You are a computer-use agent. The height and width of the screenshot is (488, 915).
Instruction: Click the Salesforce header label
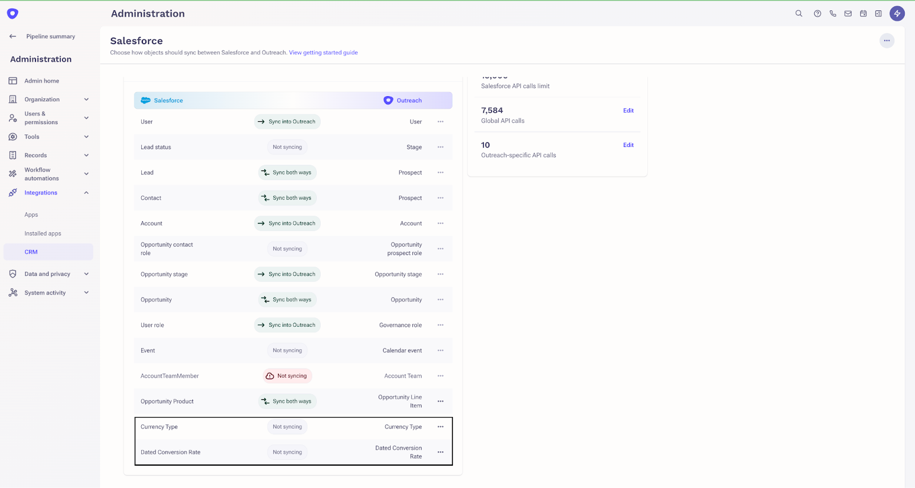169,101
